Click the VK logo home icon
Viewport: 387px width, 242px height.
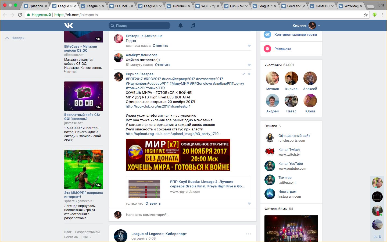point(69,25)
